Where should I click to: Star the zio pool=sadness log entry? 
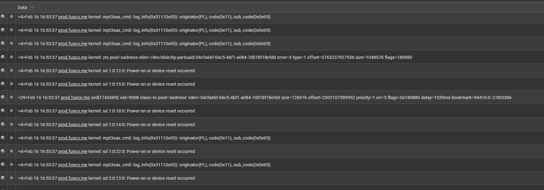coord(12,57)
